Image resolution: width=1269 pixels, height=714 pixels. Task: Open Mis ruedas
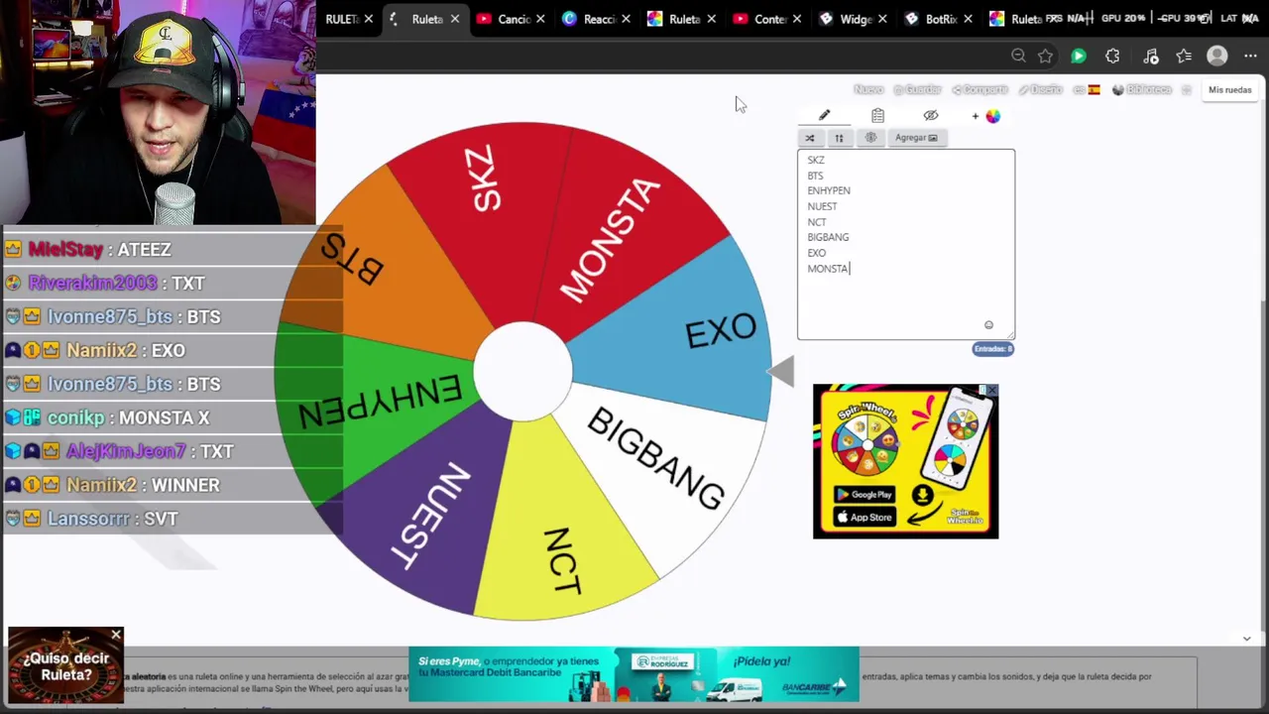click(x=1229, y=90)
